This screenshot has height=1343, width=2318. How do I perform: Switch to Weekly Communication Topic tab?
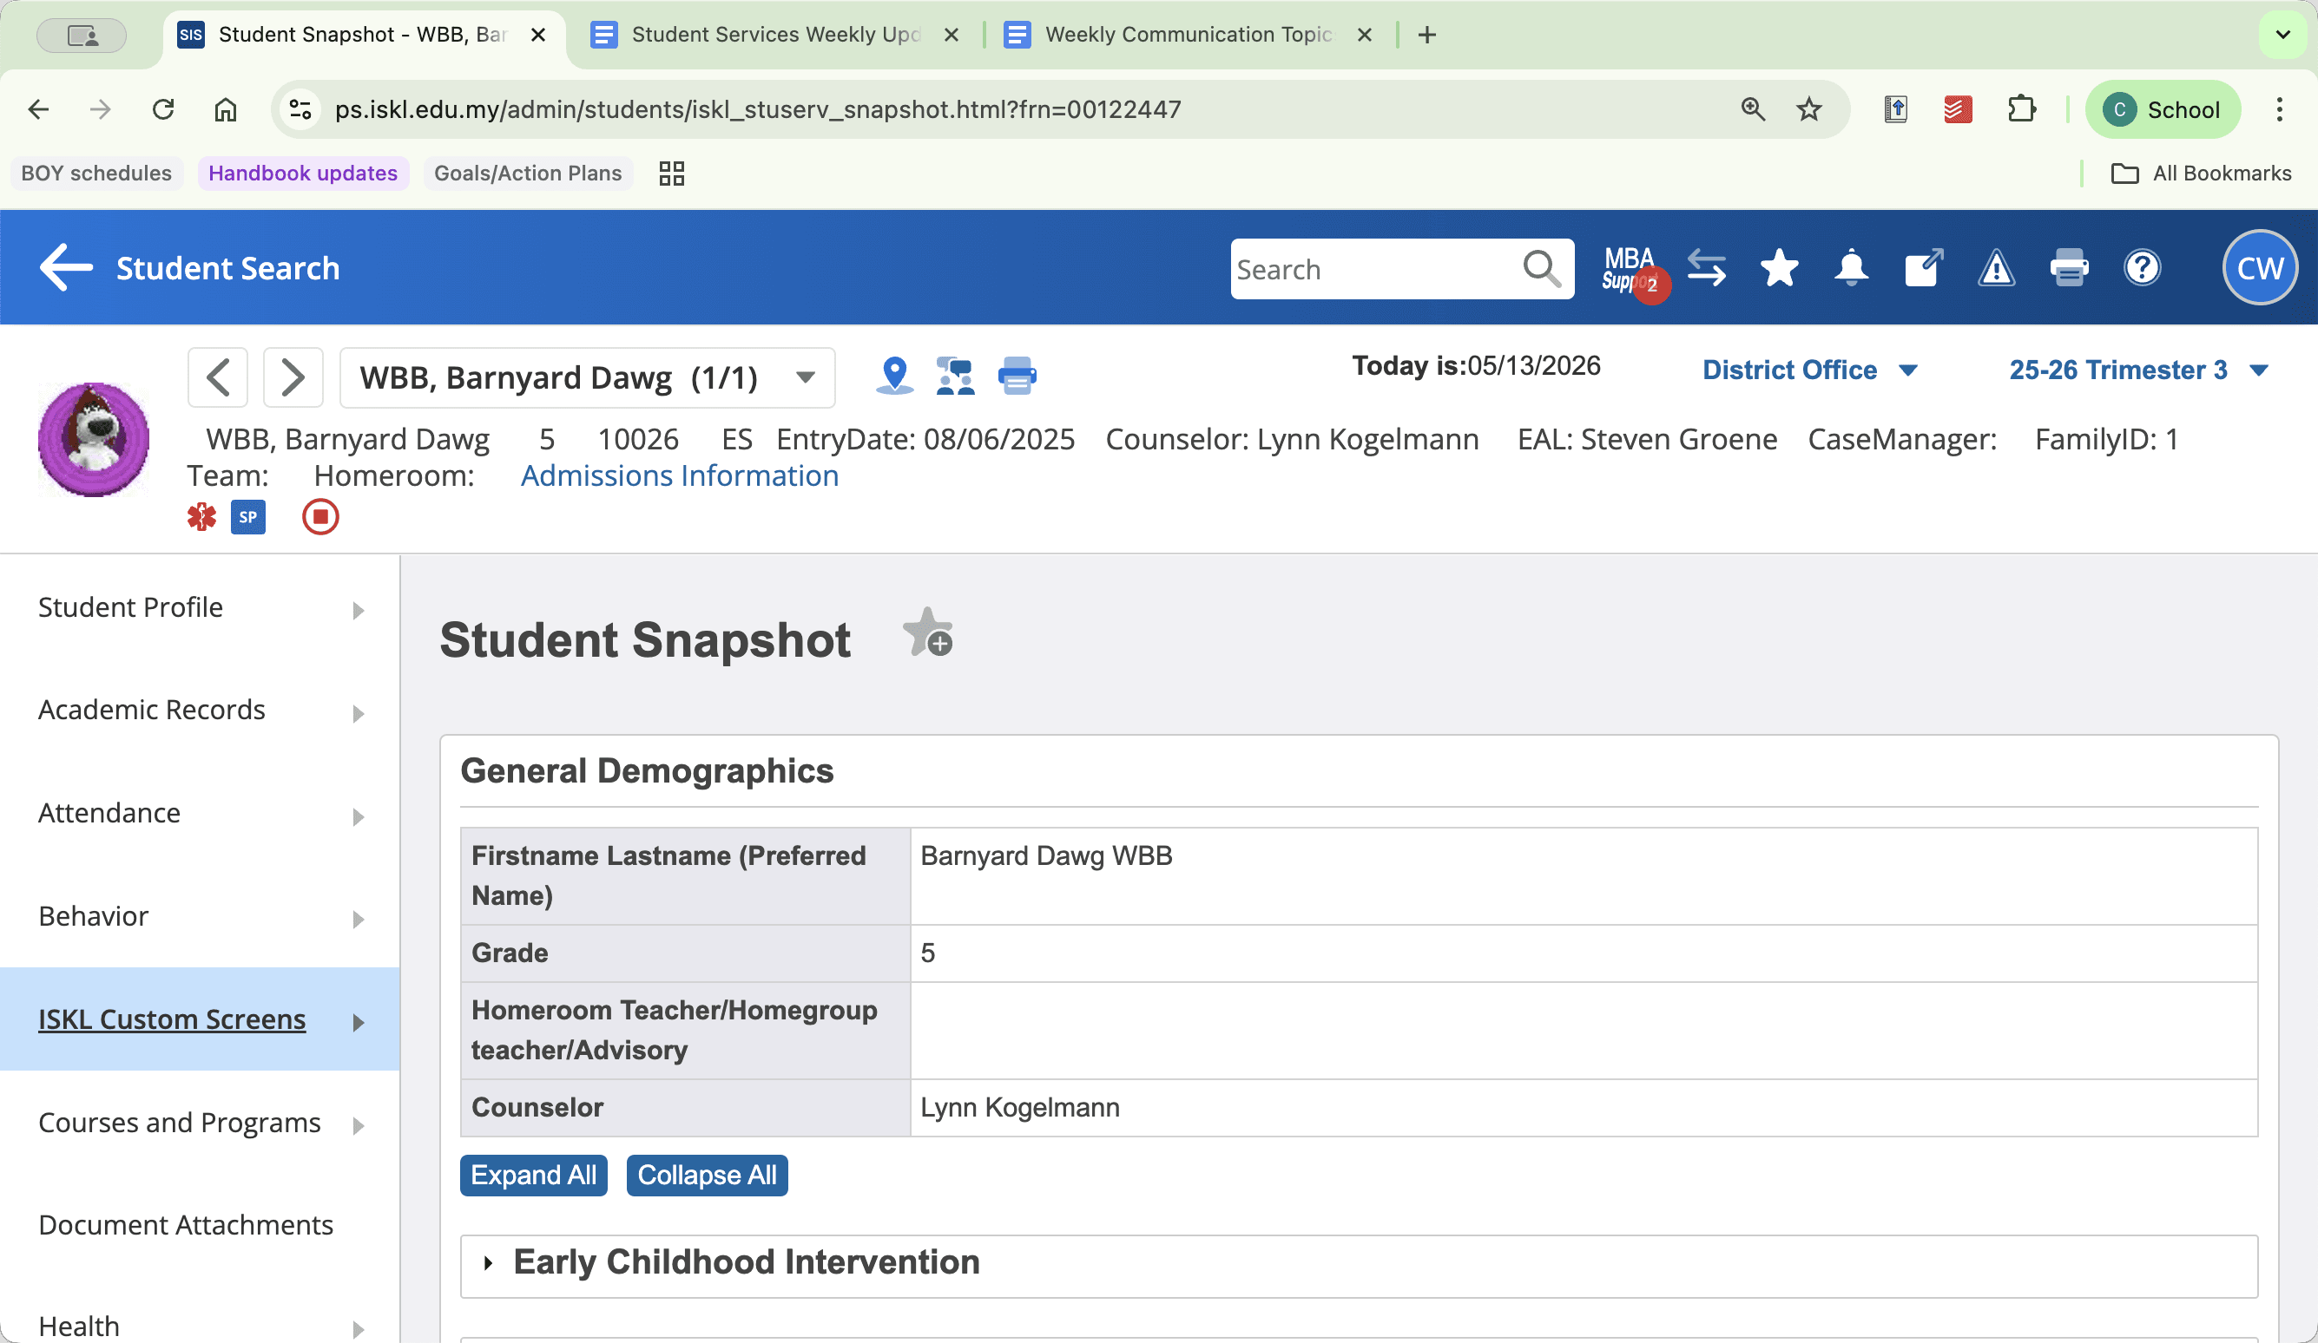click(1188, 35)
